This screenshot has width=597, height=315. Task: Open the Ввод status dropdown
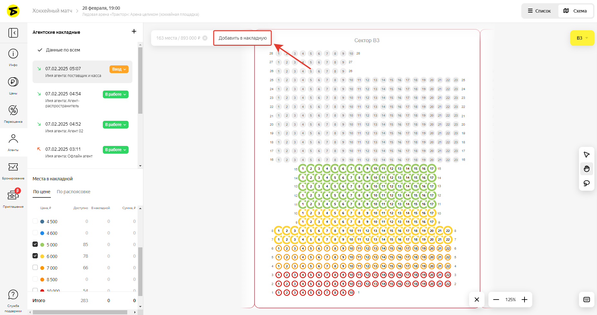[x=119, y=69]
